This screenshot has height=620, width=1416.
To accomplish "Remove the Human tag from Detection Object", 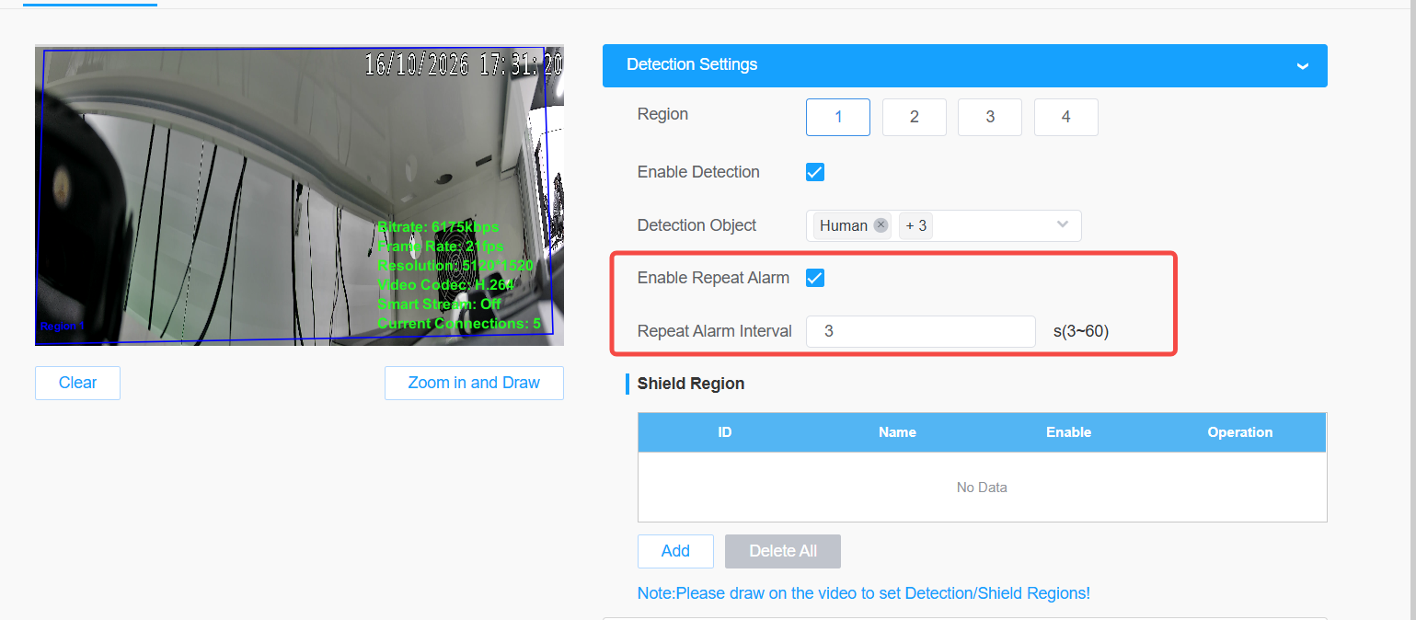I will (x=881, y=225).
